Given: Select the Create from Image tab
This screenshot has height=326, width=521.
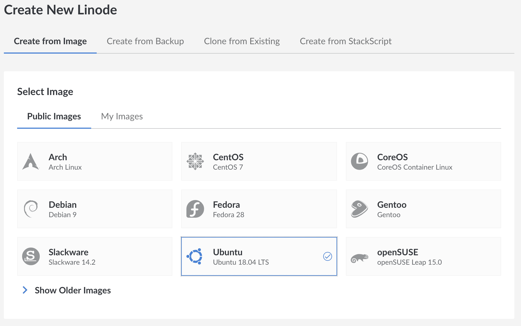Looking at the screenshot, I should point(50,41).
